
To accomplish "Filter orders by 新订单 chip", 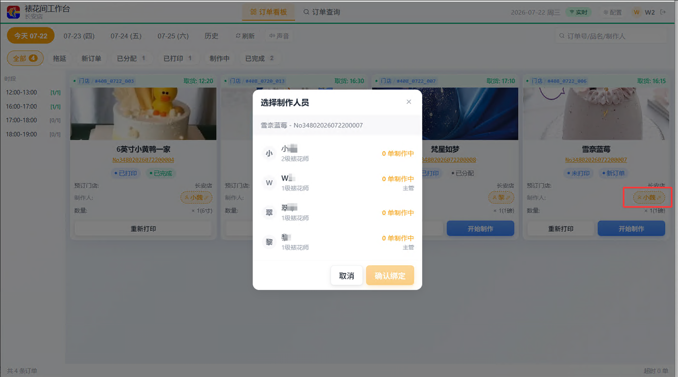I will pos(91,58).
